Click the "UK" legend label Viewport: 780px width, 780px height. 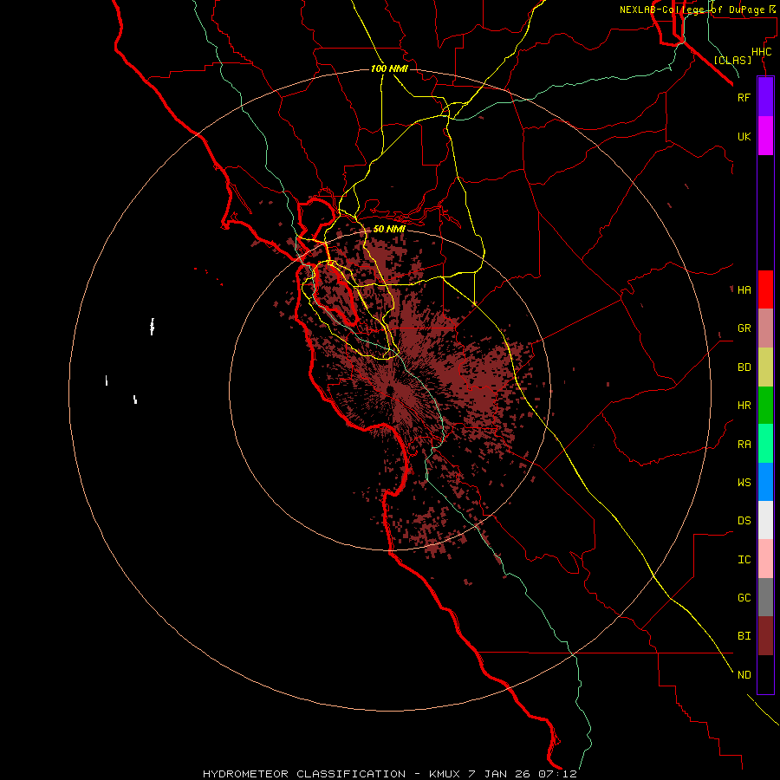coord(744,137)
